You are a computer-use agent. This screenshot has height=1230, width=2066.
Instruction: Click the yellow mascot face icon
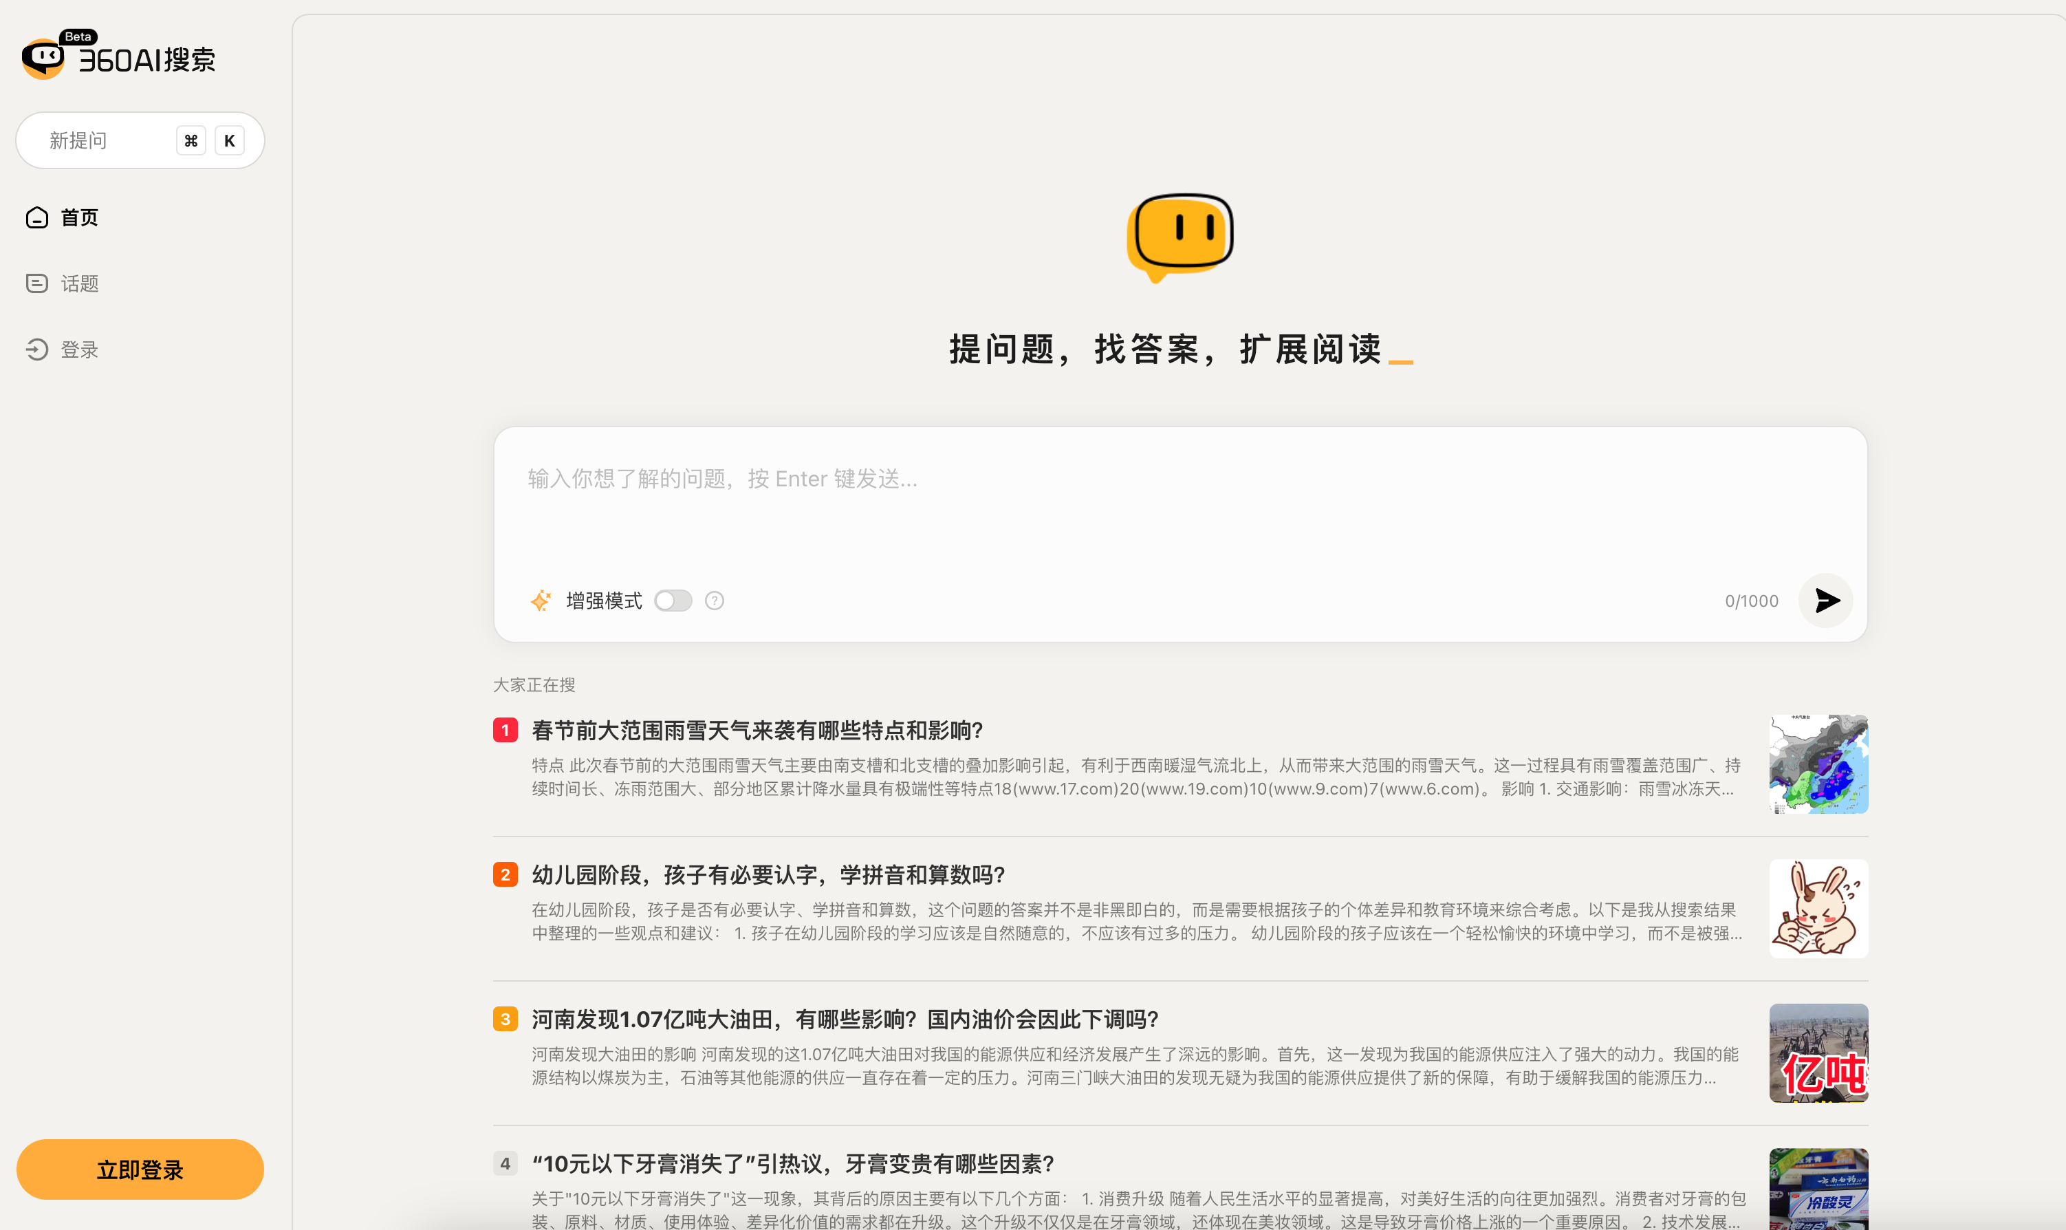[x=1179, y=236]
